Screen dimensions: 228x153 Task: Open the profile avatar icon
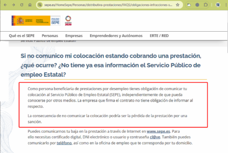tap(218, 5)
